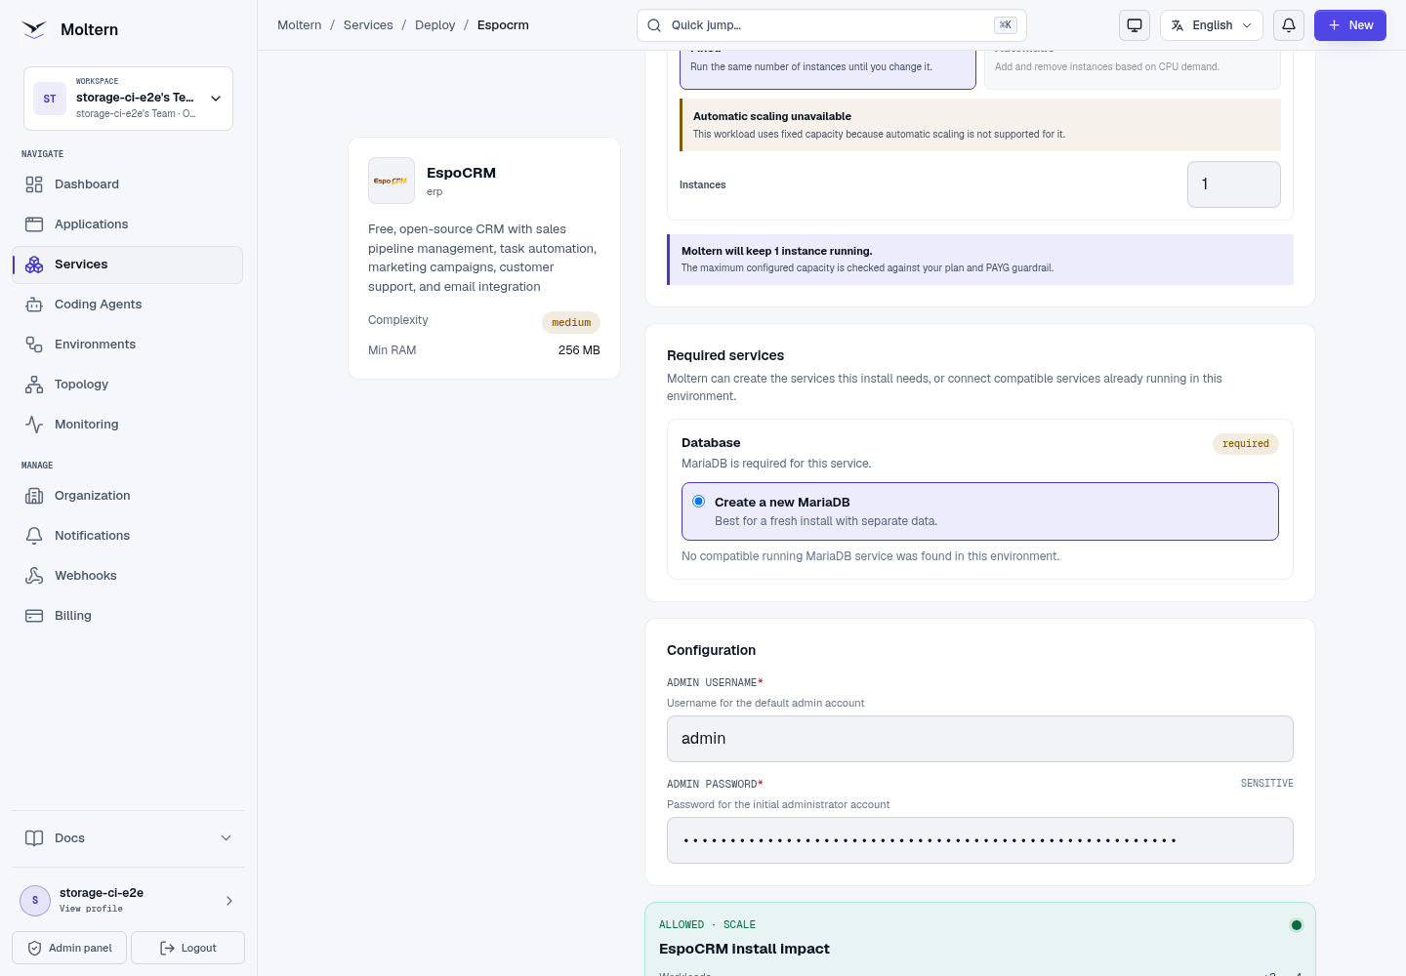Click the Organization building icon
This screenshot has height=976, width=1406.
(34, 496)
